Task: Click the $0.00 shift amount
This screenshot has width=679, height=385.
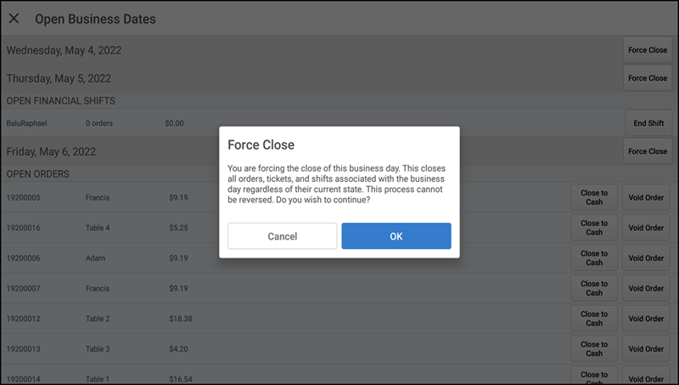Action: point(174,123)
